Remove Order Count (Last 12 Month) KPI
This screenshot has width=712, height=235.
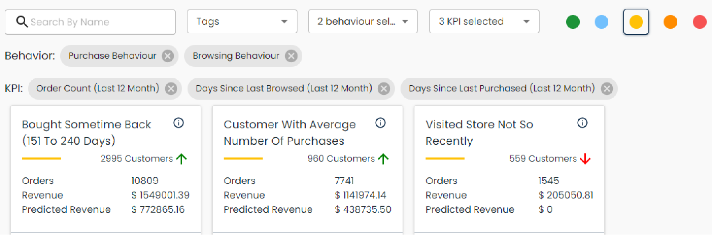point(171,89)
